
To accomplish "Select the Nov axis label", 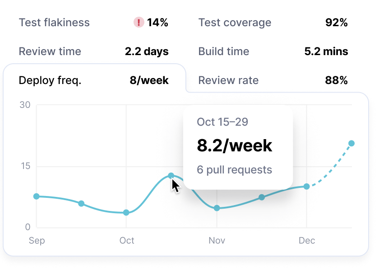I will tap(217, 241).
